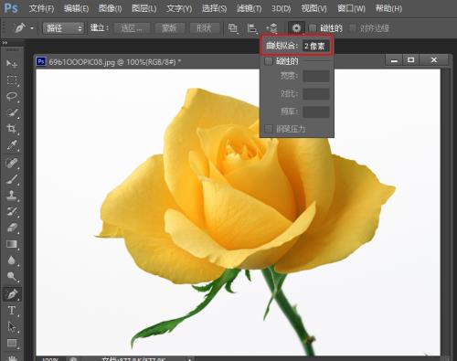Image resolution: width=457 pixels, height=361 pixels.
Task: Open the 视图(V) menu
Action: [314, 8]
